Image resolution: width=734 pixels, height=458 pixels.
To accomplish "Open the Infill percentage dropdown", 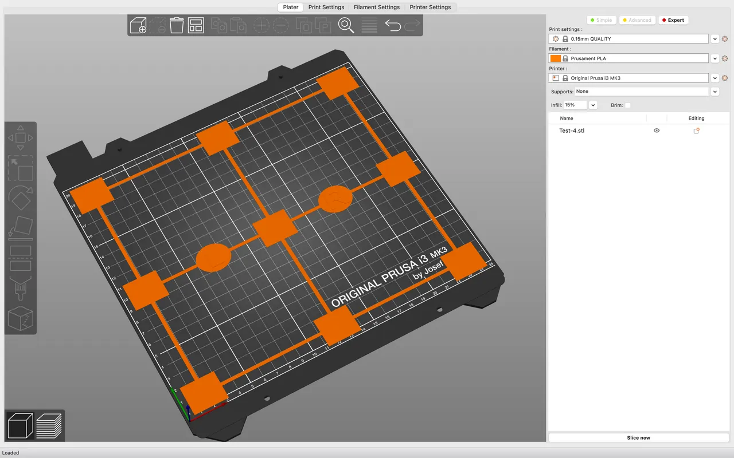I will 592,105.
